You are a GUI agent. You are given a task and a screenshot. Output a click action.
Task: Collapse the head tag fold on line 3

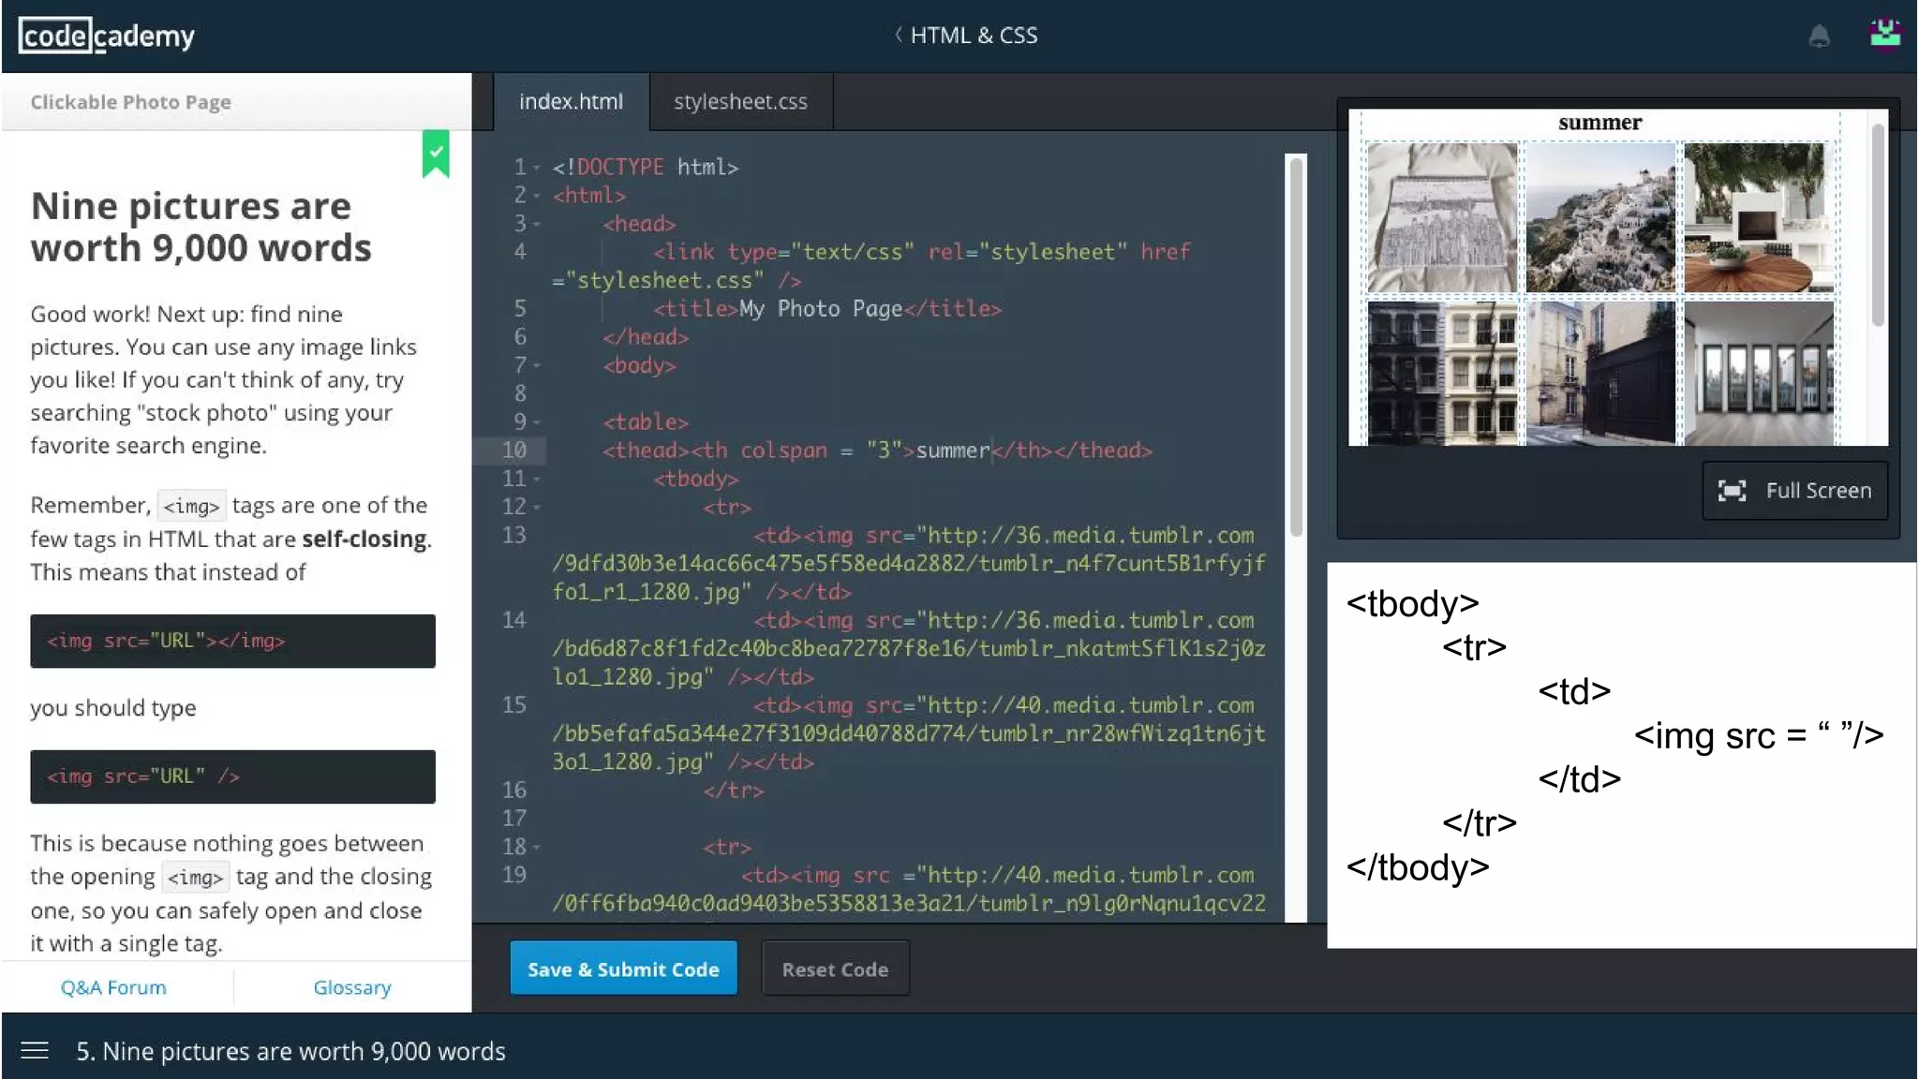(x=537, y=224)
